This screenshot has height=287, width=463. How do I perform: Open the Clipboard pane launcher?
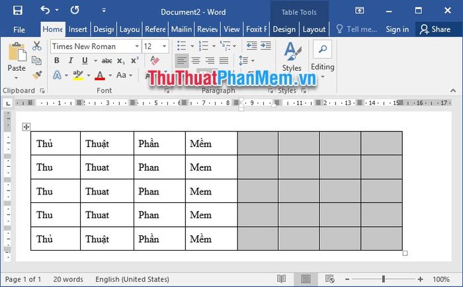pos(42,91)
